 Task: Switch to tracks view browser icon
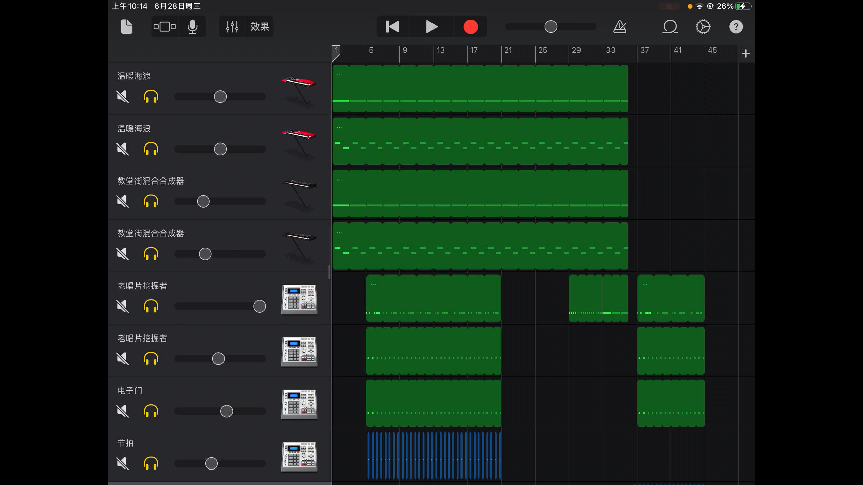(165, 27)
